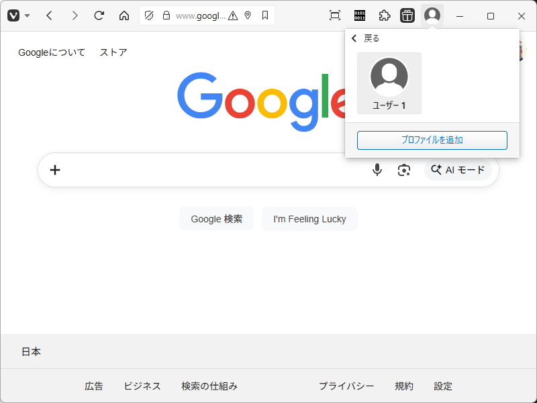The height and width of the screenshot is (403, 537).
Task: Start voice search with microphone
Action: pyautogui.click(x=377, y=170)
